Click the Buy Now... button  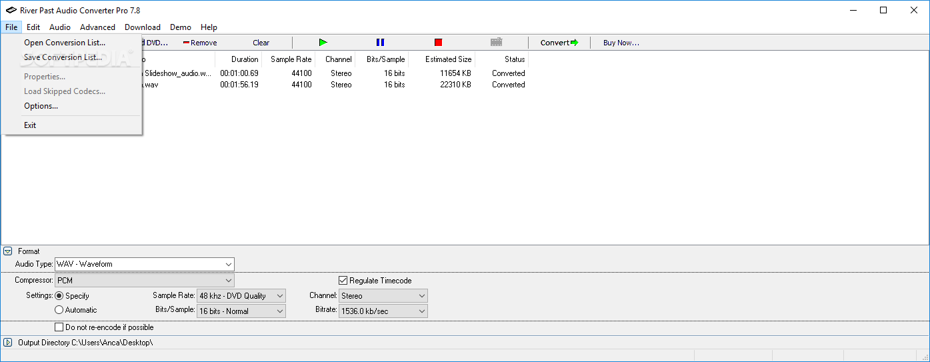tap(621, 43)
